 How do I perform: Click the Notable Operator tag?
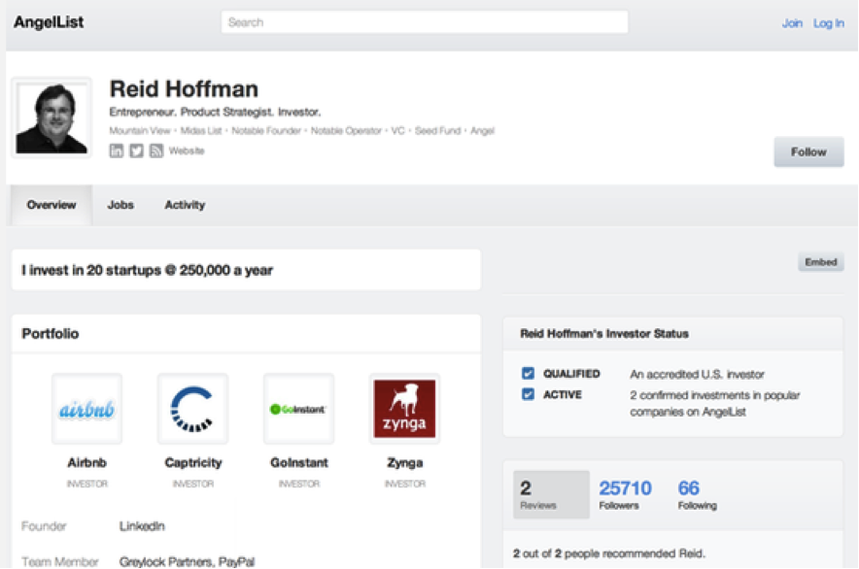point(346,130)
